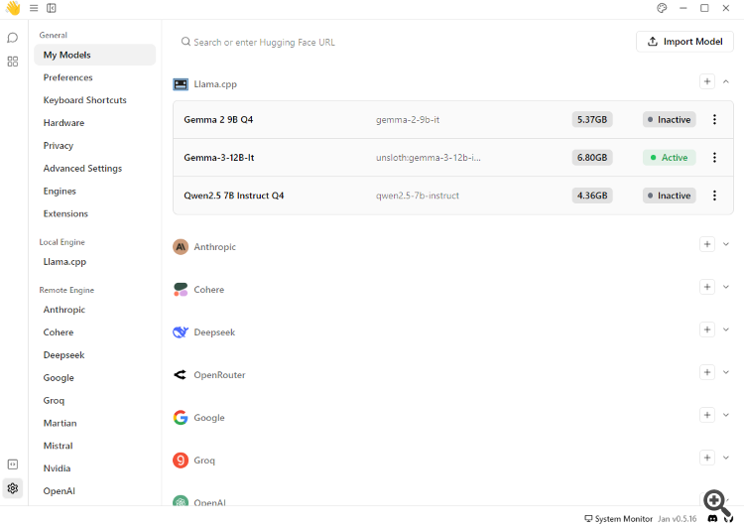Open Llama.cpp local engine settings

[64, 262]
